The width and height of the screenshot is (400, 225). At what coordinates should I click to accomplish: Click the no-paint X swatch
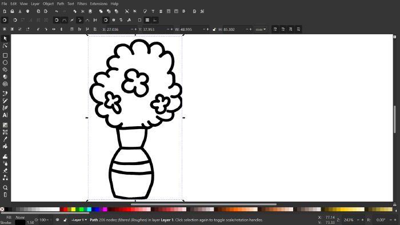pyautogui.click(x=2, y=209)
